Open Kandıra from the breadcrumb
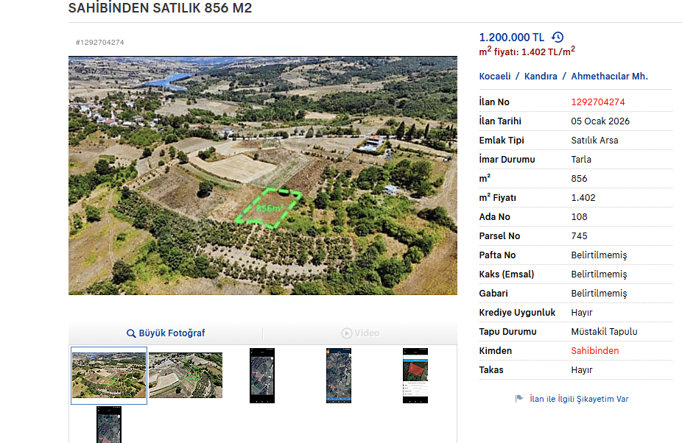682x443 pixels. click(x=539, y=76)
